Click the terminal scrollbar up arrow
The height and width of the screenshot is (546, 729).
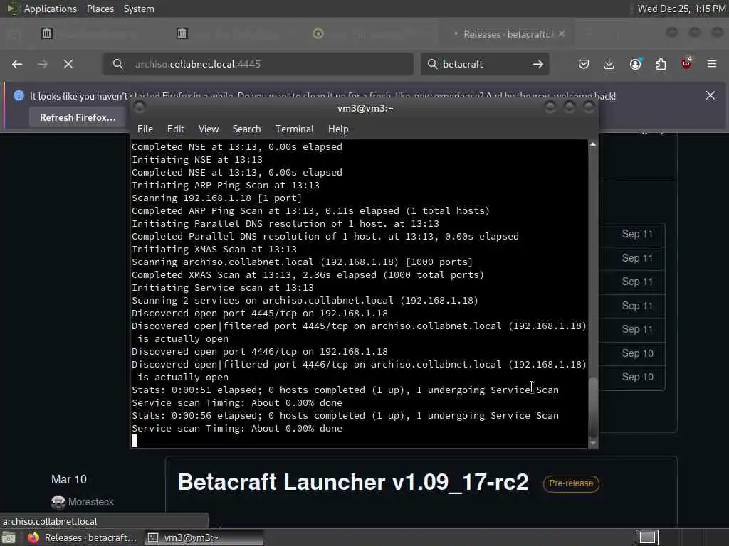click(593, 145)
